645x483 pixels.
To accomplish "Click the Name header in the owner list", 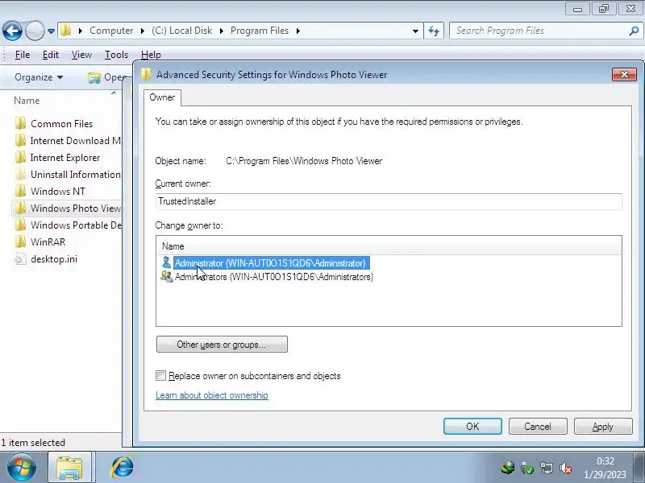I will point(173,246).
